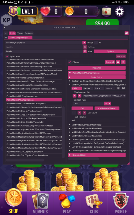Clear the Boolean value with X
Screen dimensions: 134x215
109,103
